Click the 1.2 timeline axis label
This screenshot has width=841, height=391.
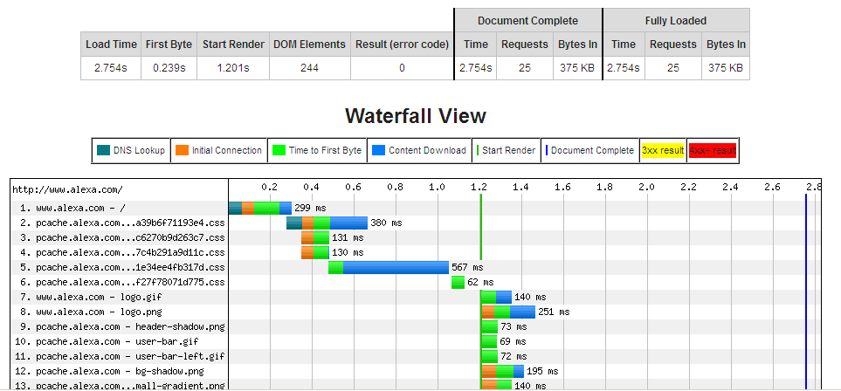[479, 187]
